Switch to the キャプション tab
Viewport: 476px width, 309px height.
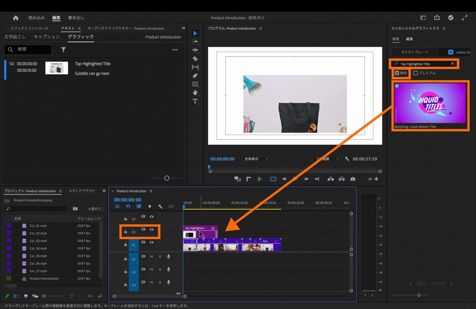tap(47, 37)
